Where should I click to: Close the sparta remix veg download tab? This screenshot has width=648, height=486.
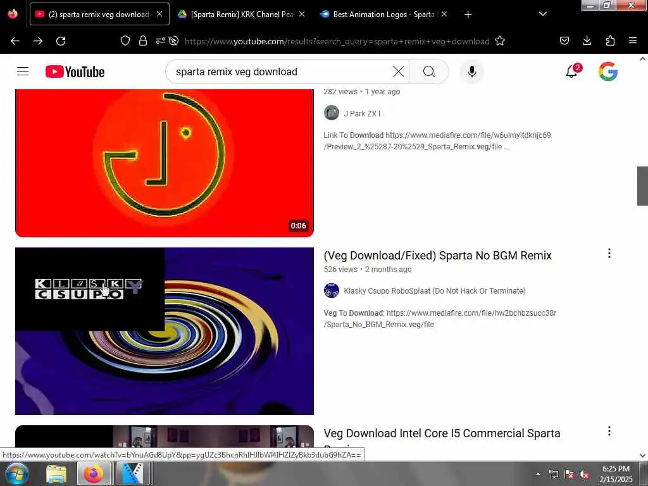click(x=159, y=14)
